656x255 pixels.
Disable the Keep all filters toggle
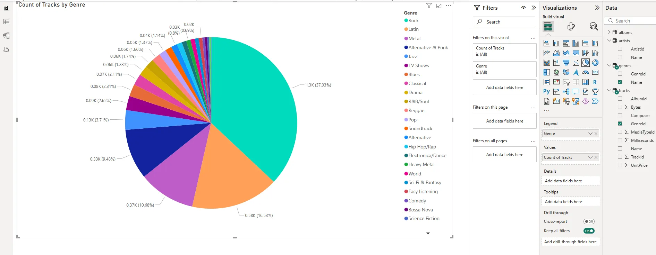point(589,231)
